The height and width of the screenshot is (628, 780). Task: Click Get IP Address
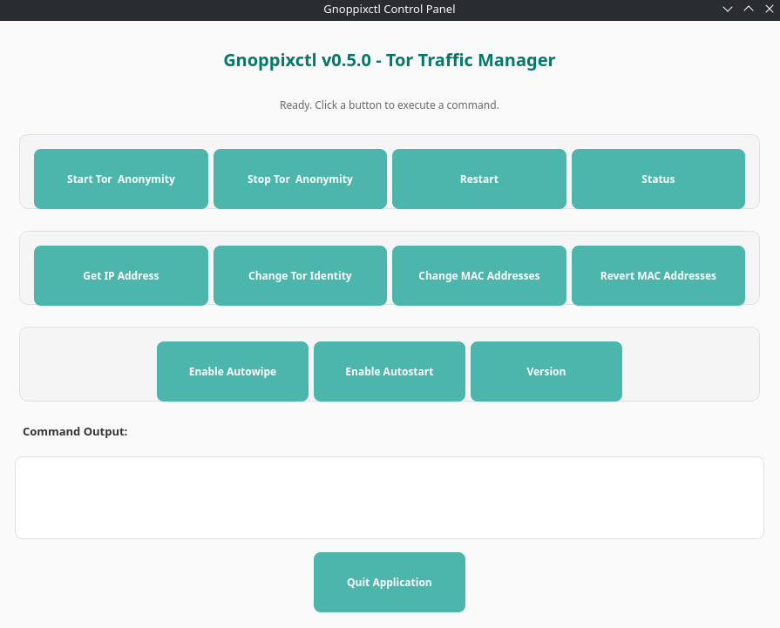121,275
